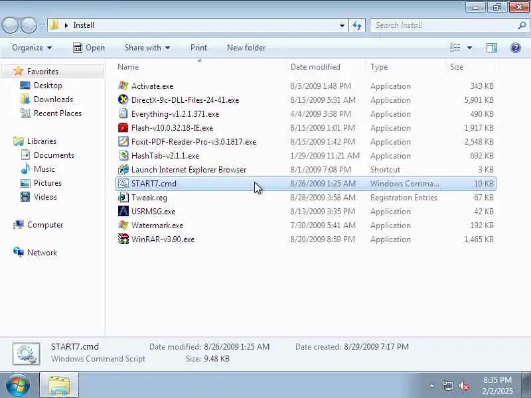Select the Flash-v10.0.32.18-IE.exe icon

click(123, 127)
